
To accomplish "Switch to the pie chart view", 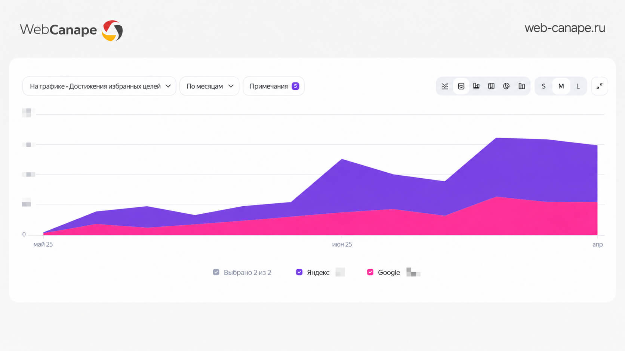I will [x=506, y=86].
